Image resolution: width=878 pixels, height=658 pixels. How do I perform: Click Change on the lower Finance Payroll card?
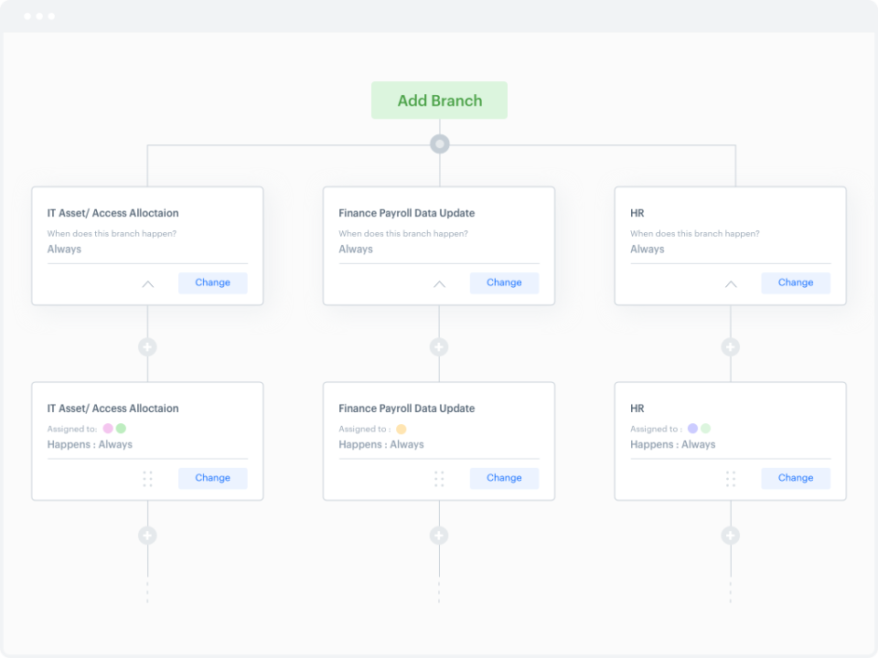pos(504,478)
